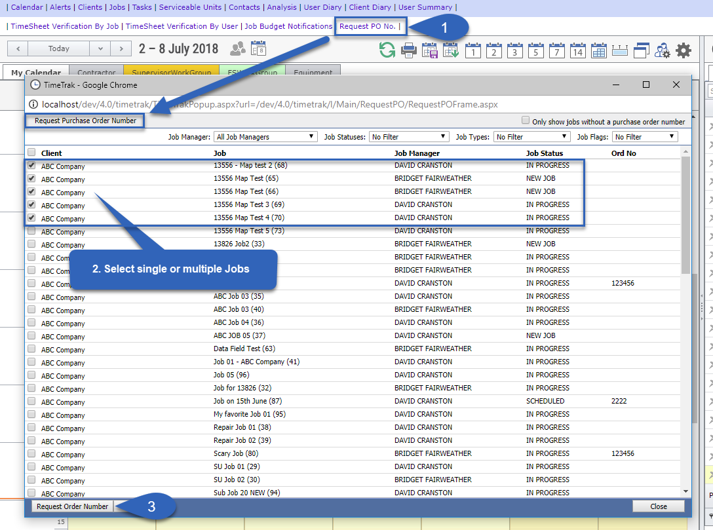
Task: Uncheck the '13556 Map Test 2 (68)' job
Action: click(x=31, y=166)
